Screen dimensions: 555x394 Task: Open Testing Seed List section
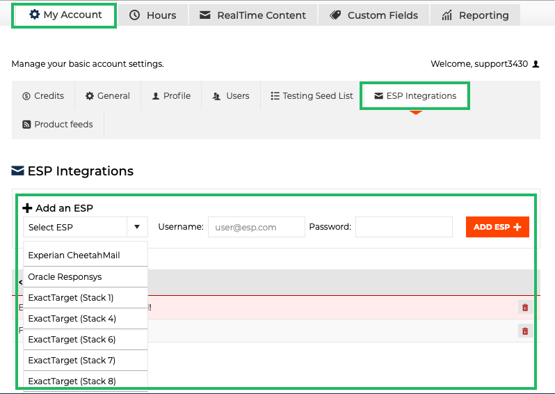(312, 96)
